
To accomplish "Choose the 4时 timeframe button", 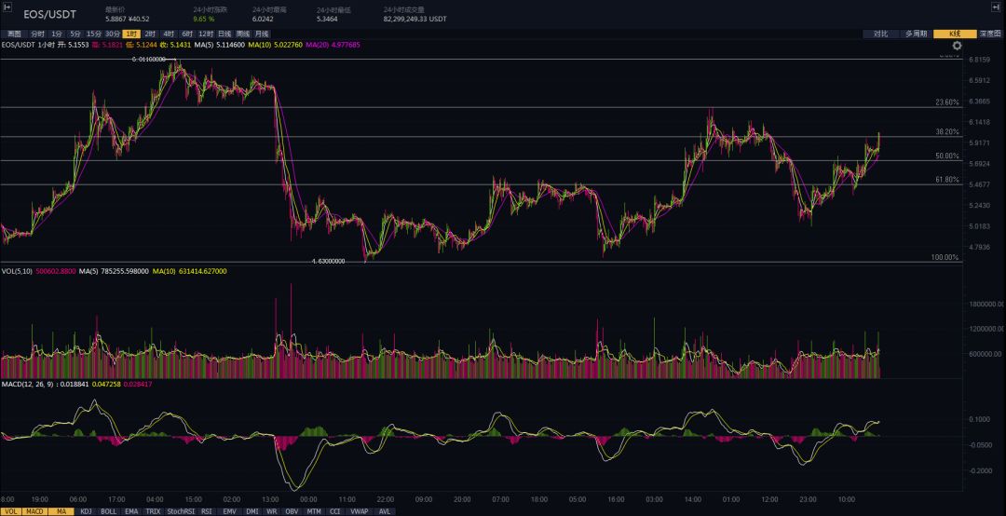I will tap(169, 34).
